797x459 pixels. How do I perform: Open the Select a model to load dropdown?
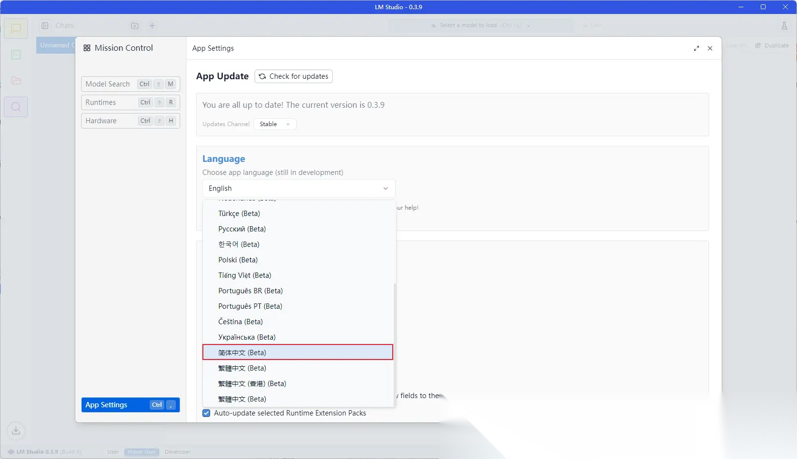tap(481, 26)
